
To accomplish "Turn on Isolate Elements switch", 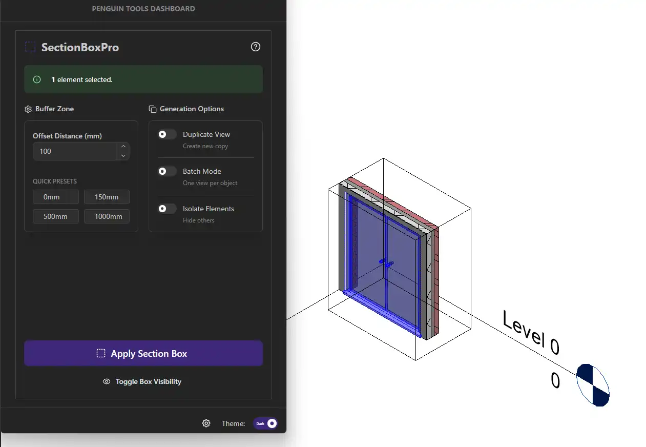I will tap(167, 209).
